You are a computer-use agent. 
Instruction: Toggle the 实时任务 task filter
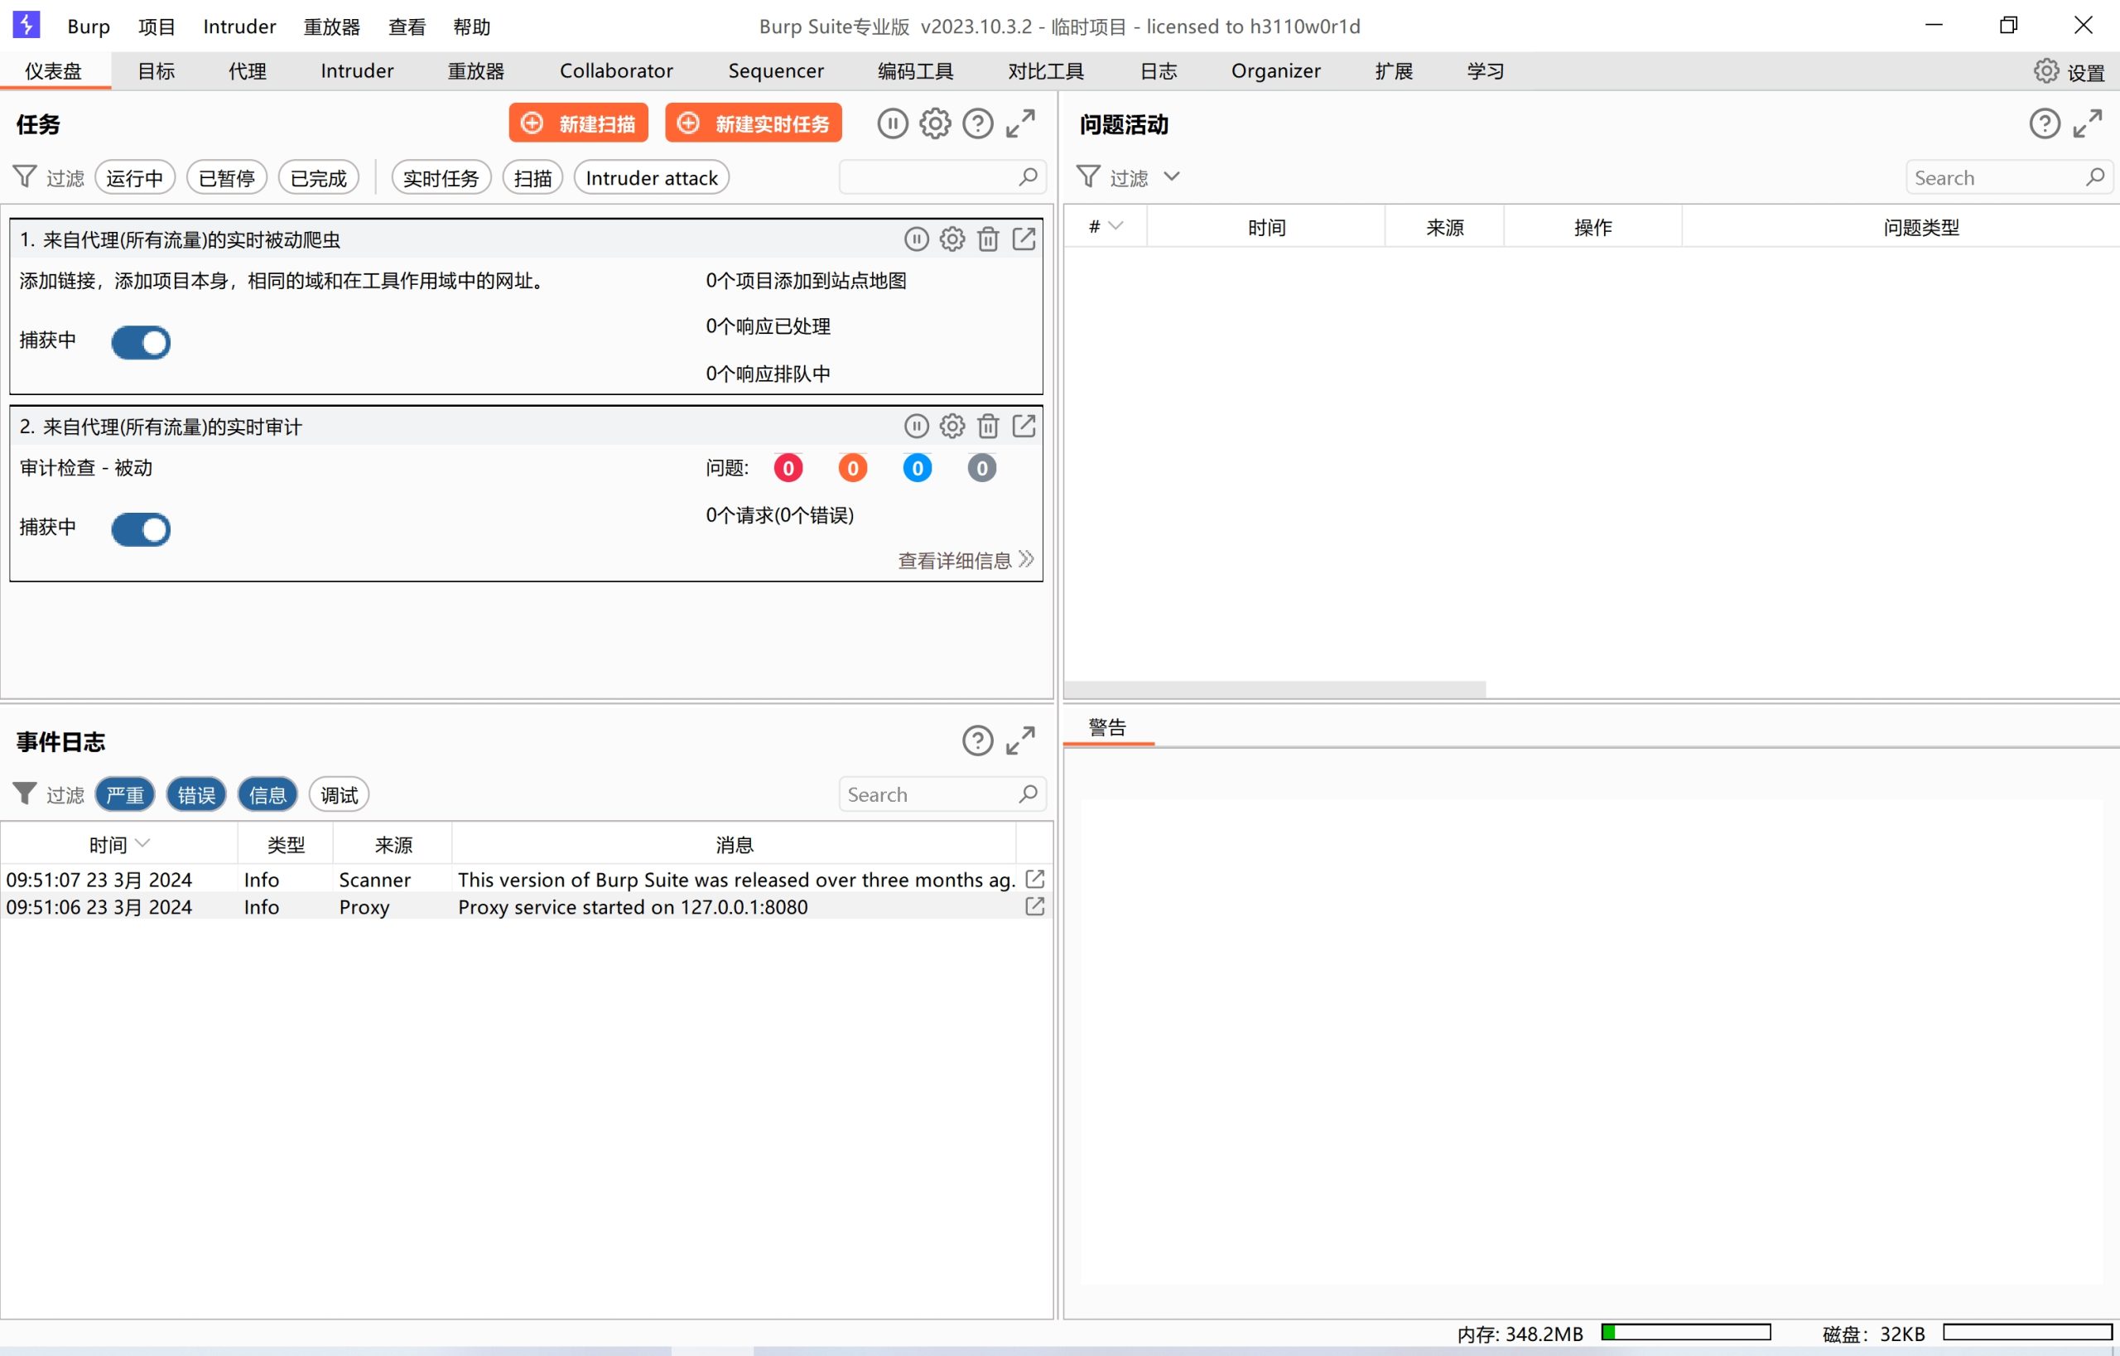(441, 177)
